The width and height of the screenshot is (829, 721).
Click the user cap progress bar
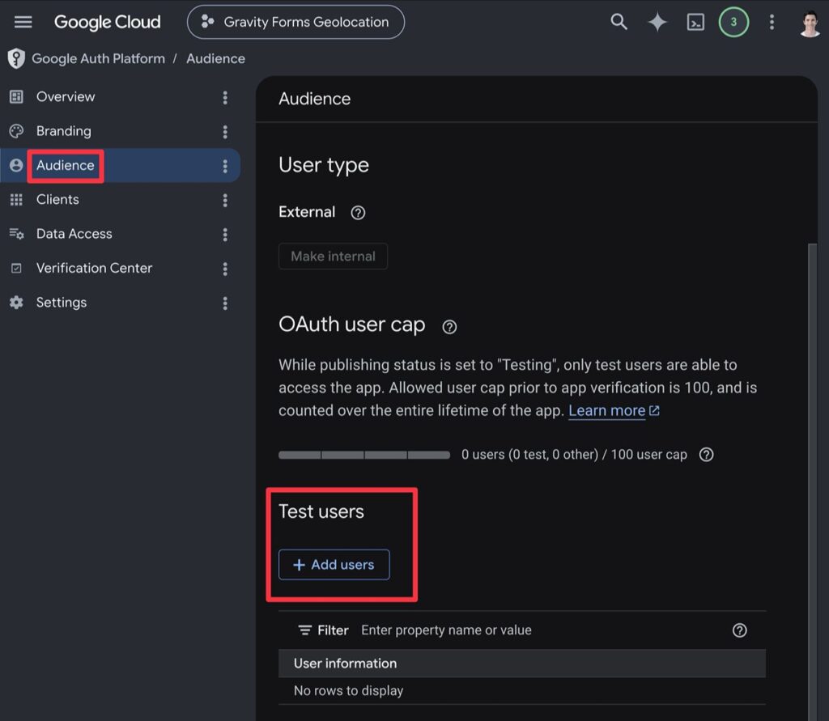(x=364, y=455)
